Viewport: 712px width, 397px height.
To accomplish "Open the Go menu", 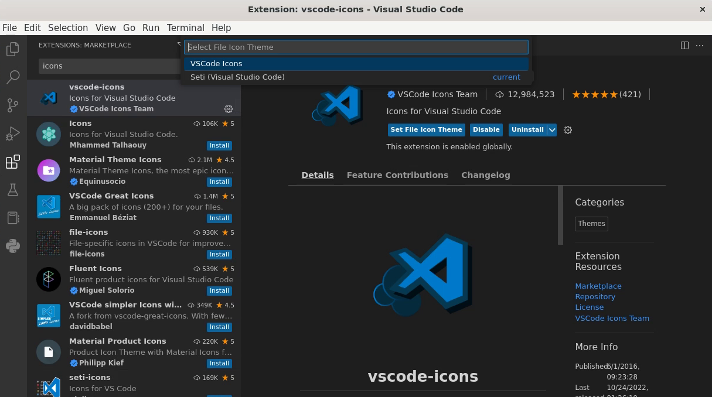I will pos(129,28).
